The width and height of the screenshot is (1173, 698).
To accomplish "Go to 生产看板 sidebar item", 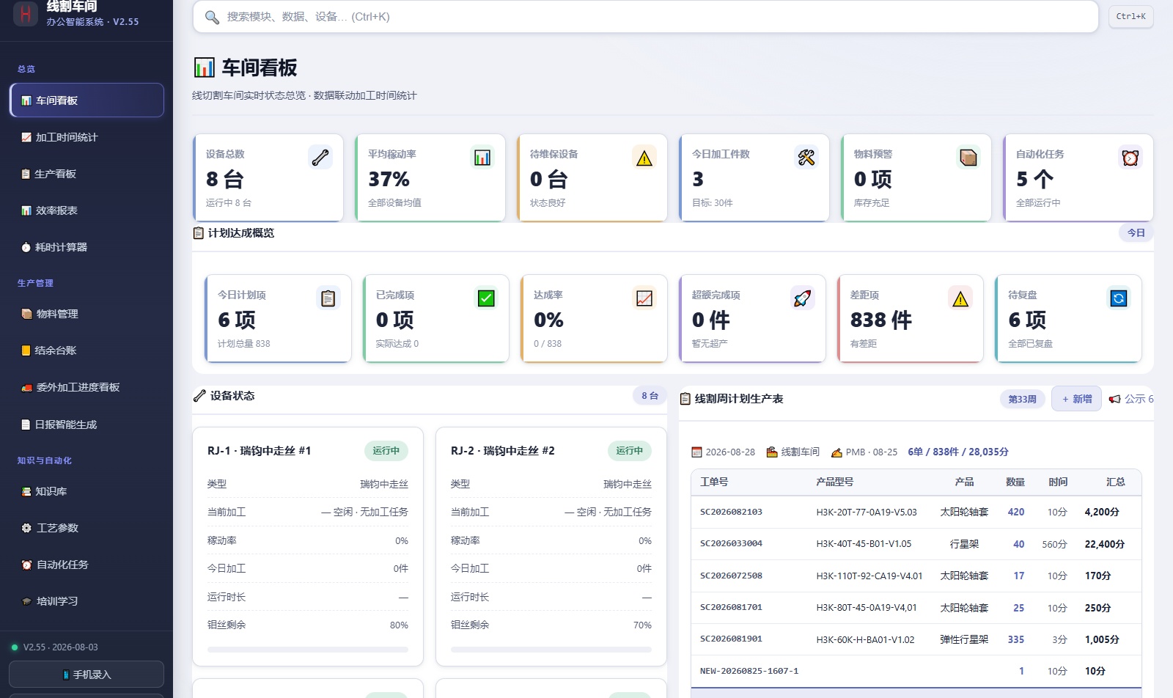I will (x=87, y=174).
